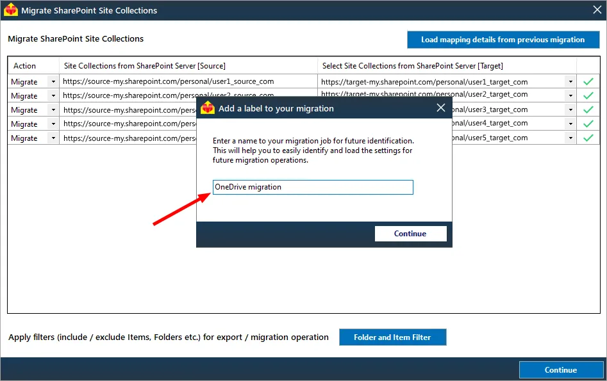Image resolution: width=607 pixels, height=381 pixels.
Task: Click green checkmark for user1 row
Action: tap(588, 81)
